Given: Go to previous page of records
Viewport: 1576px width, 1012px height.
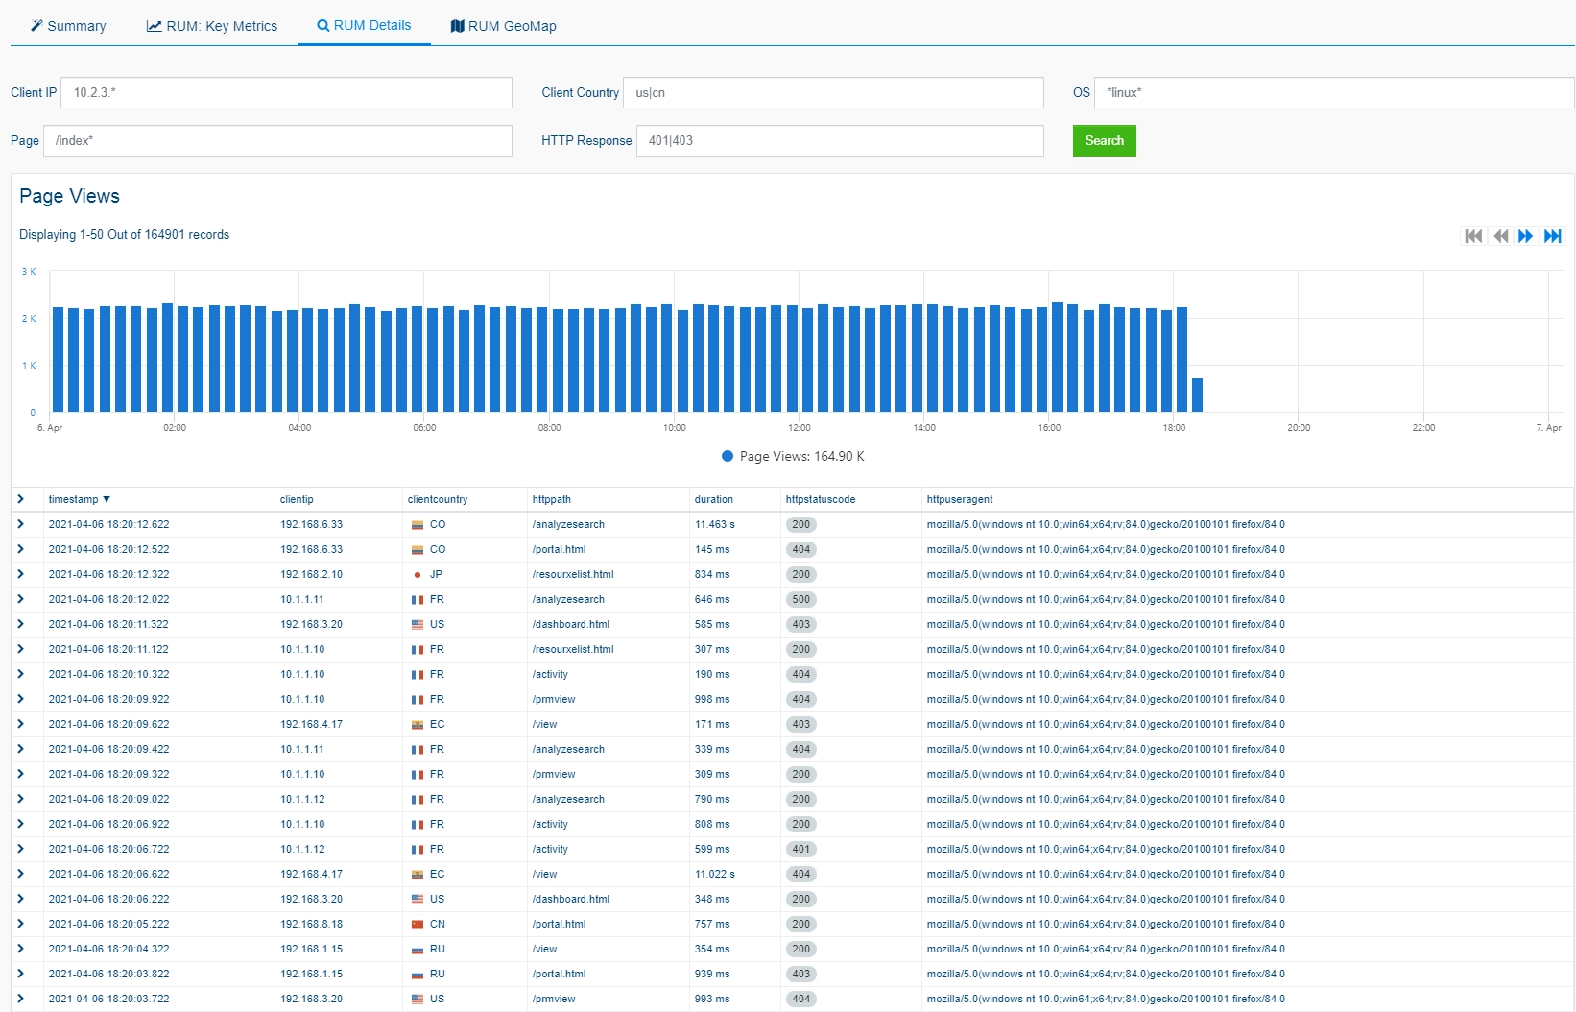Looking at the screenshot, I should click(1500, 236).
